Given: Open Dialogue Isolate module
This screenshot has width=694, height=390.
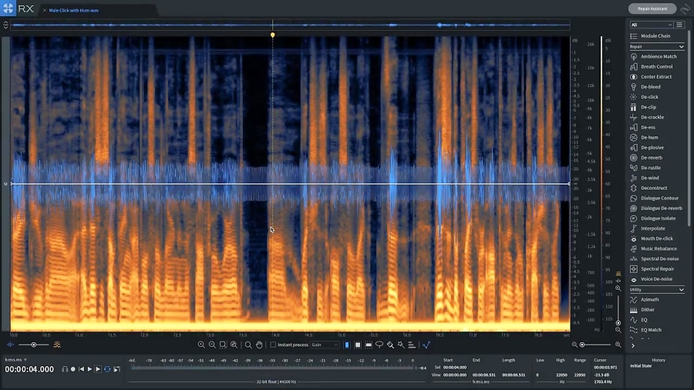Looking at the screenshot, I should (x=658, y=218).
